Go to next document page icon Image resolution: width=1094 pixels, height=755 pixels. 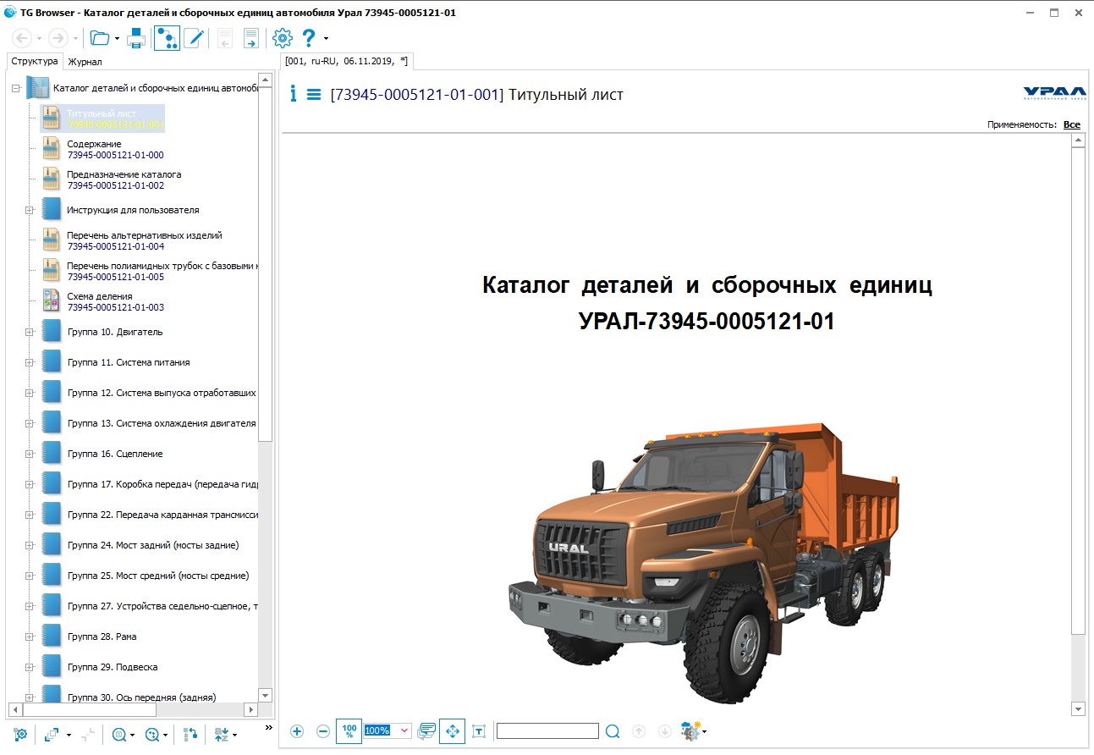click(251, 38)
